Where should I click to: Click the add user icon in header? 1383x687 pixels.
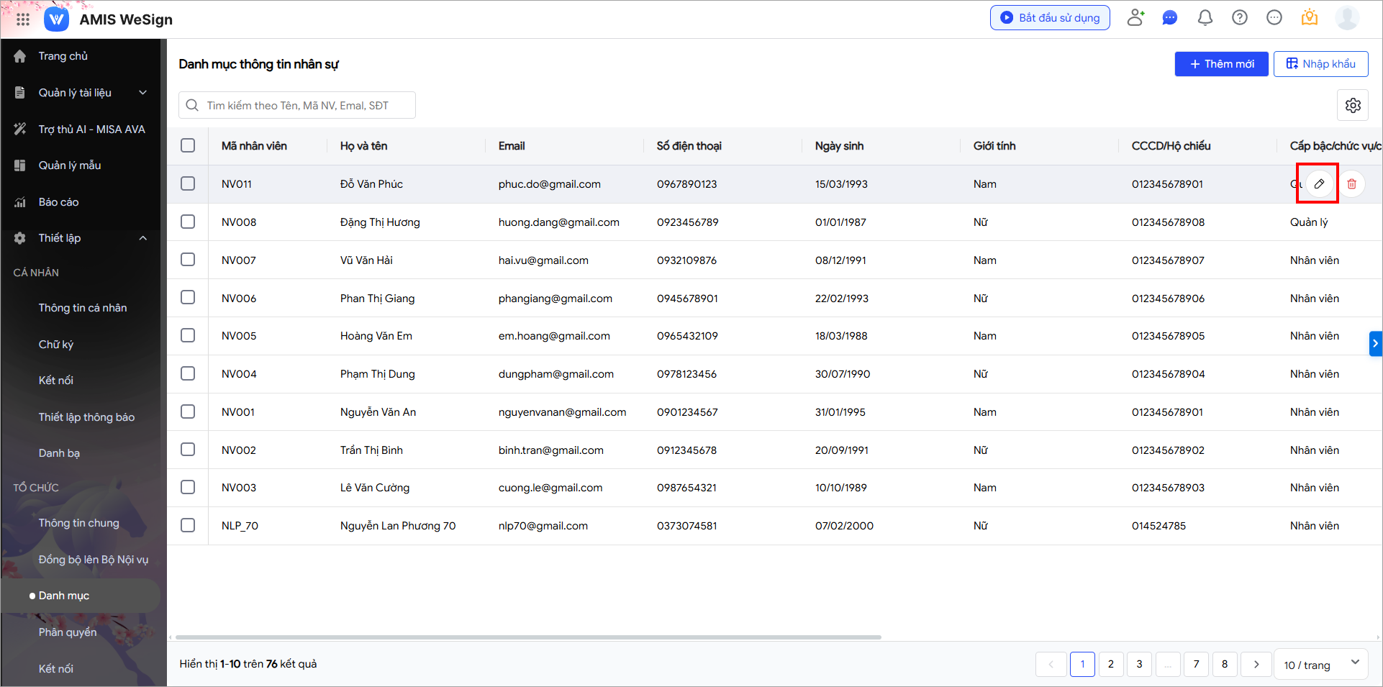click(x=1135, y=18)
